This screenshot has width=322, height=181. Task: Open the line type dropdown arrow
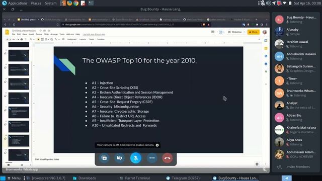(59, 39)
